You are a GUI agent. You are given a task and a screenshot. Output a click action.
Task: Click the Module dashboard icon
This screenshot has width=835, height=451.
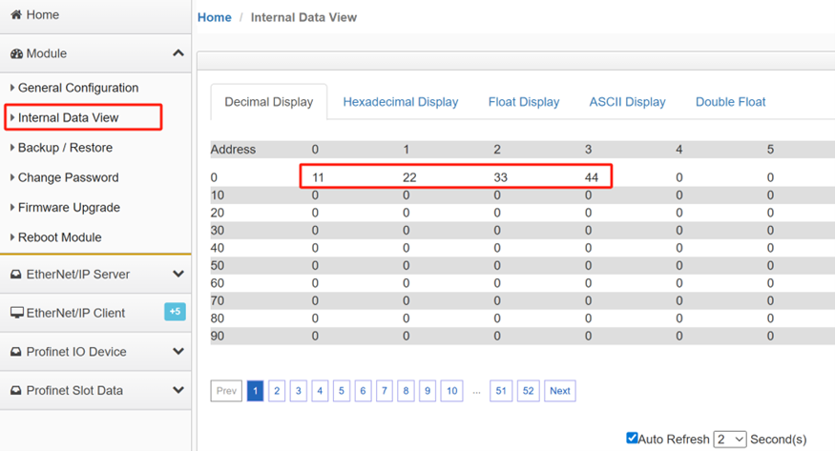point(16,53)
